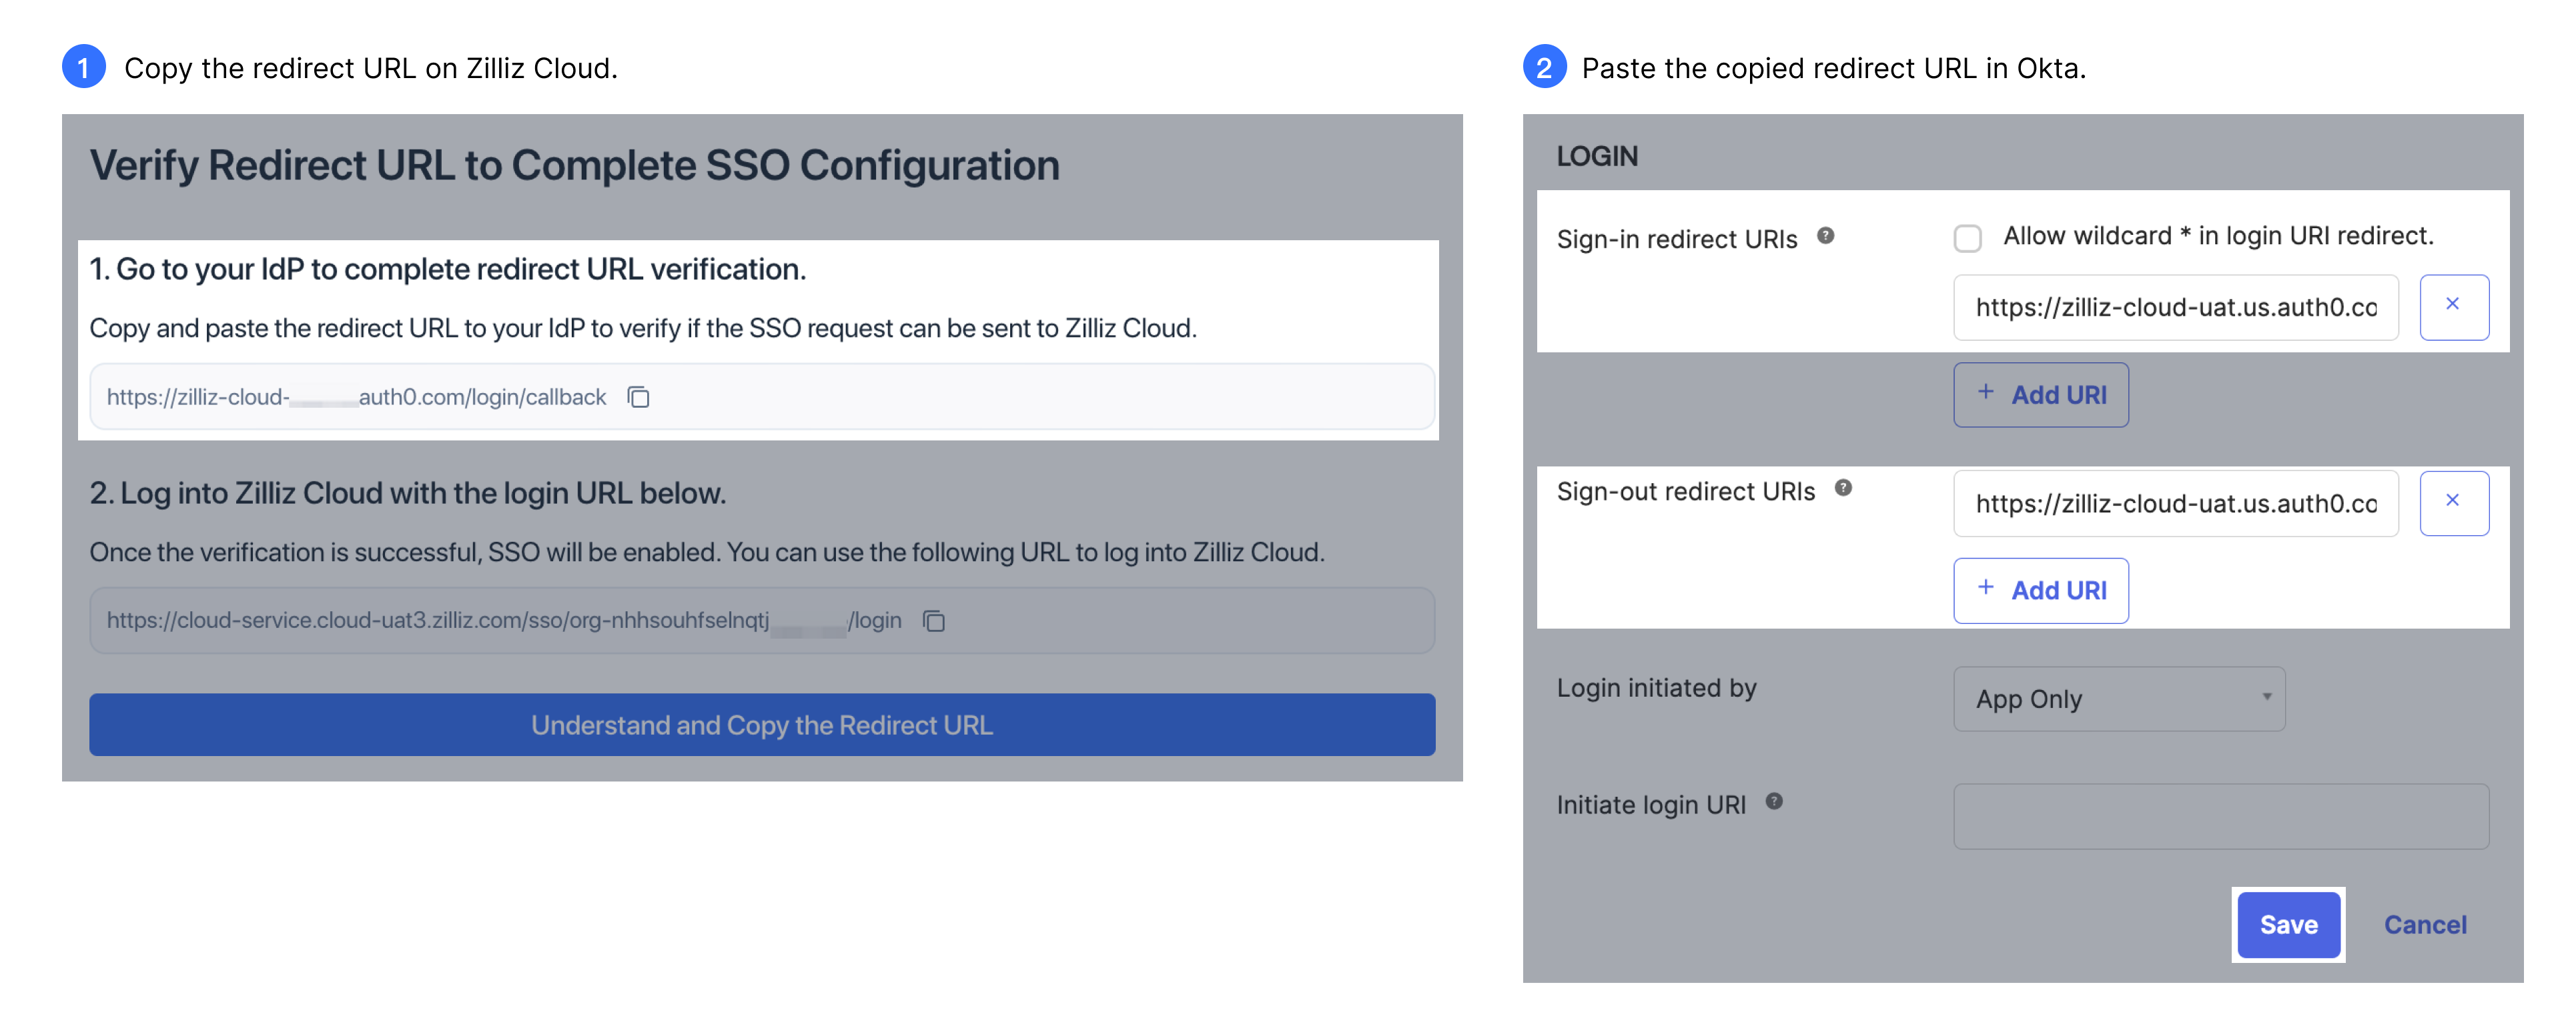Click Verify Redirect URL heading text
The image size is (2576, 1023).
pos(574,165)
